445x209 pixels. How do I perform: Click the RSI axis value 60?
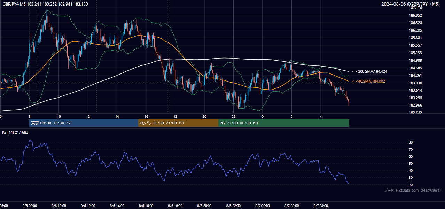coord(411,156)
